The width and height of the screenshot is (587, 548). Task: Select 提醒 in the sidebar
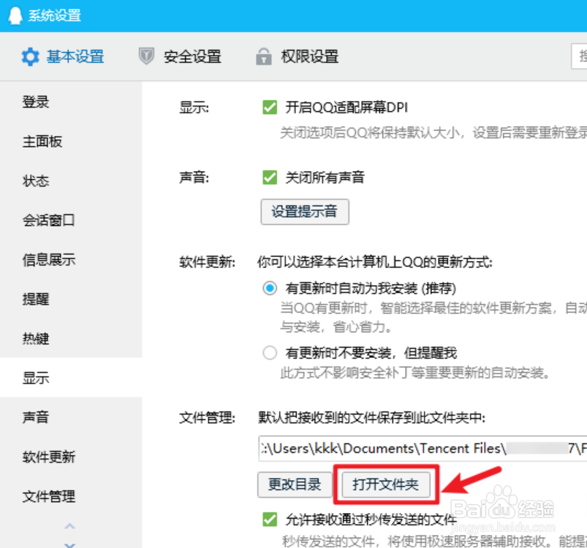[x=71, y=299]
